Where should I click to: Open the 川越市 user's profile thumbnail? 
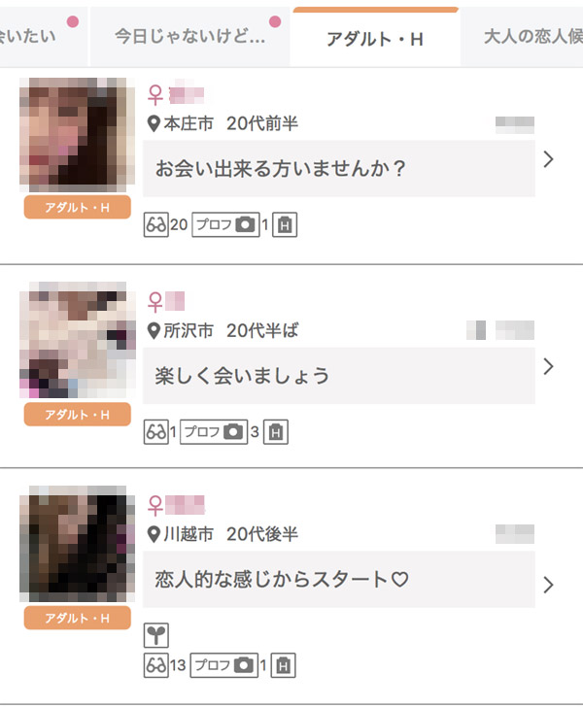(77, 544)
